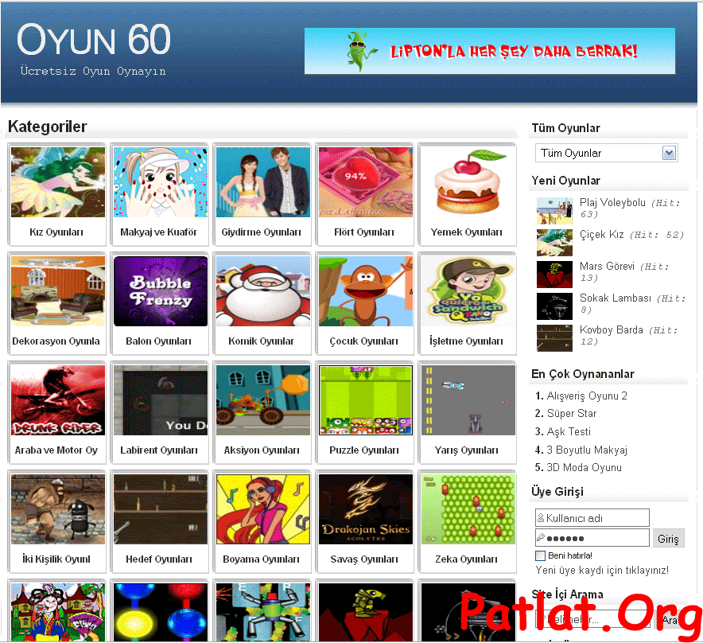Open the Yarış Oyunları racing image
This screenshot has height=643, width=703.
(468, 400)
